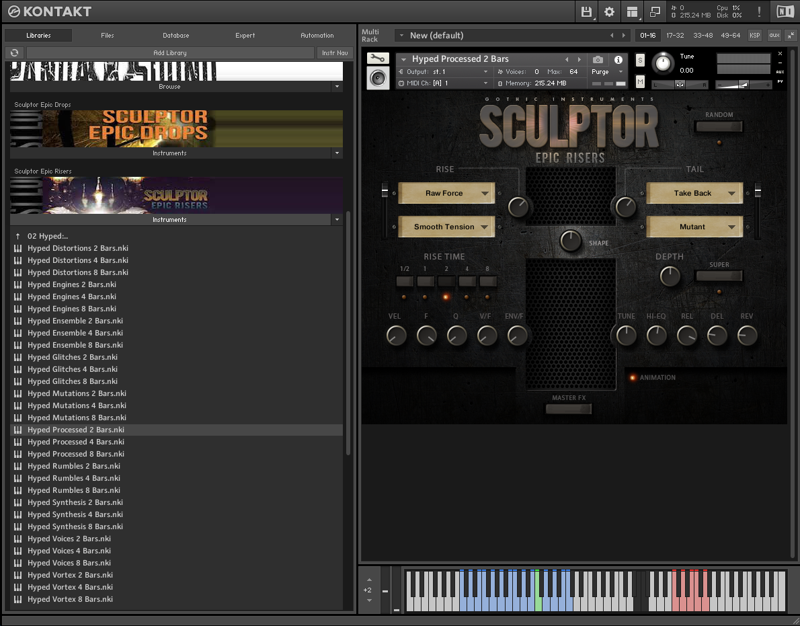Image resolution: width=800 pixels, height=626 pixels.
Task: Shift keyboard octave down arrow
Action: [x=369, y=600]
